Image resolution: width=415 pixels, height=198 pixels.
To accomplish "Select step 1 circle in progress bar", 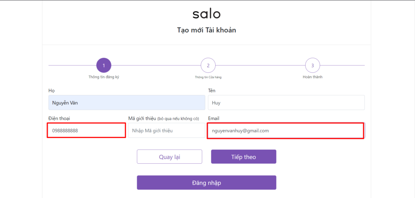I will [104, 65].
